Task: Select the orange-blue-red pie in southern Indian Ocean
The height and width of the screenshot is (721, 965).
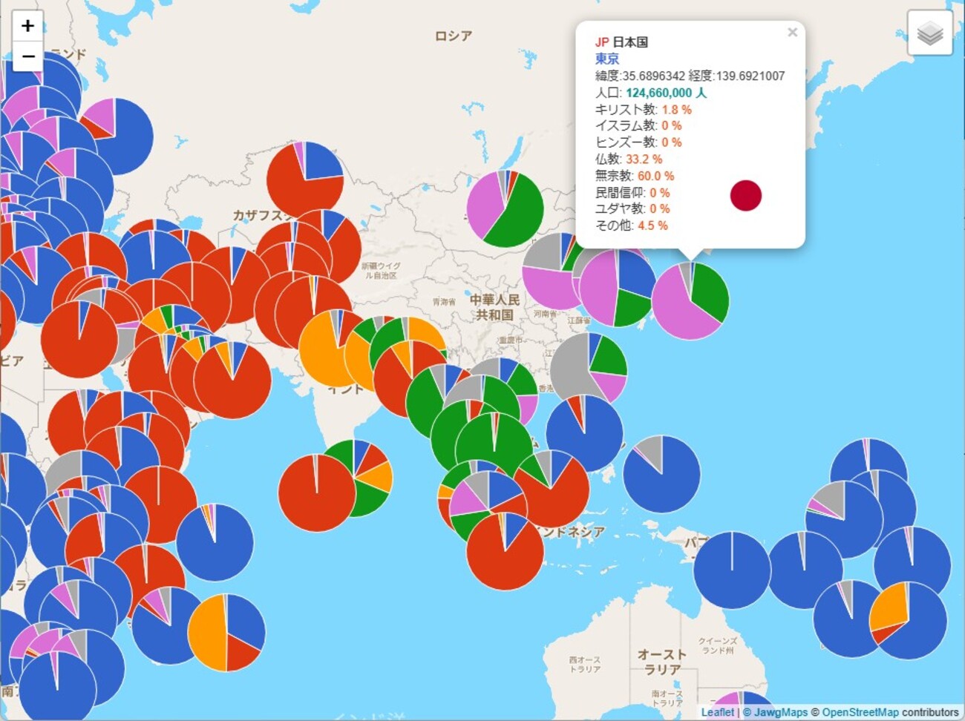Action: [x=226, y=633]
